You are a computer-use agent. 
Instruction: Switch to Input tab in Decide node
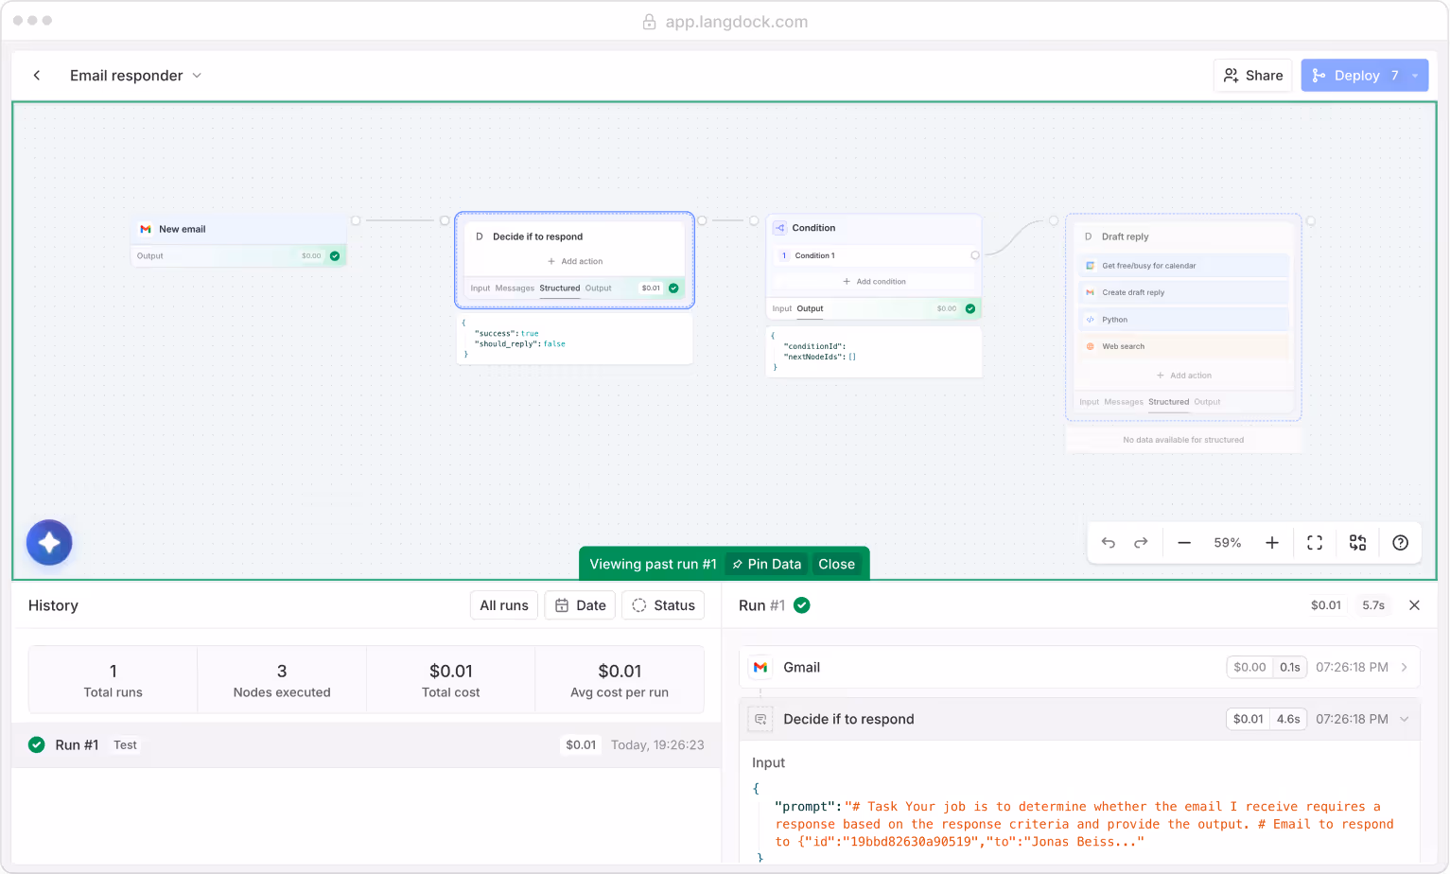480,288
